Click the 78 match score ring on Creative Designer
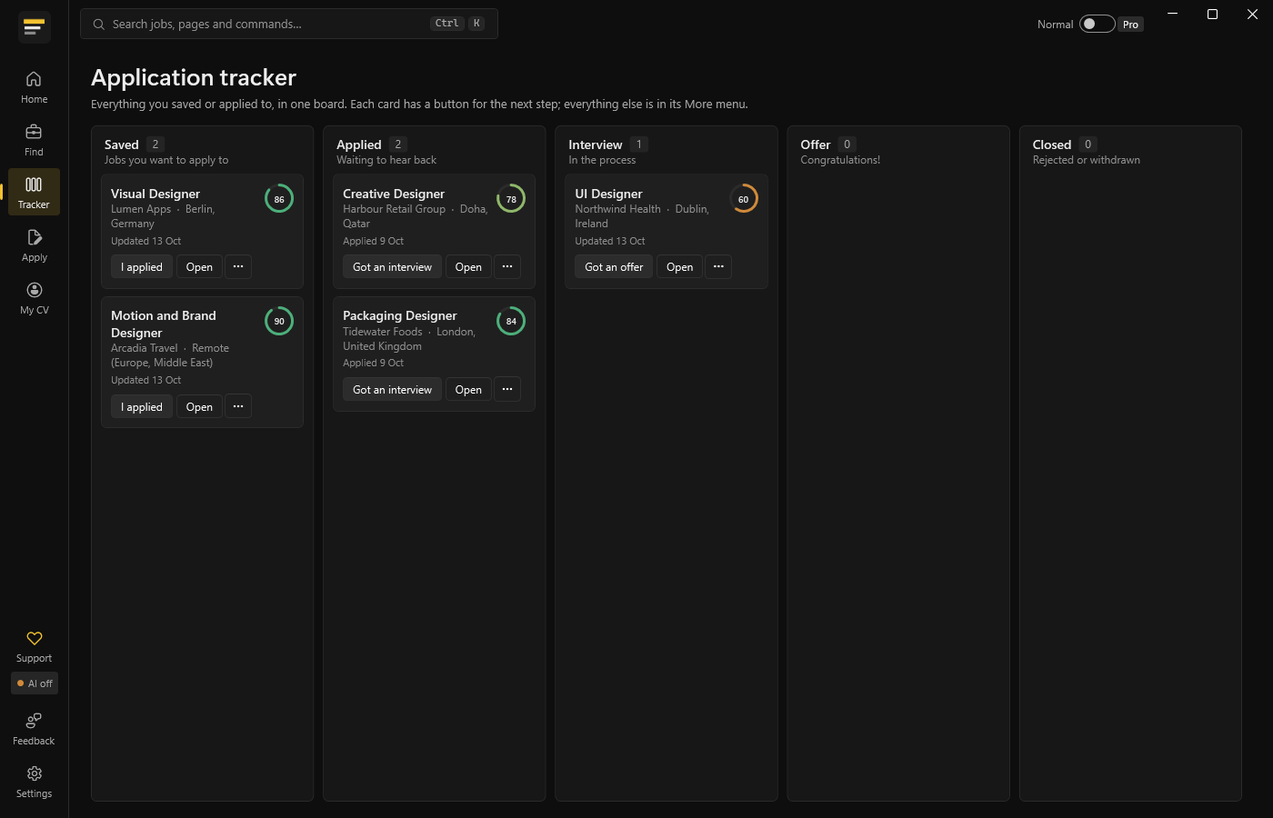Image resolution: width=1273 pixels, height=818 pixels. click(x=511, y=199)
